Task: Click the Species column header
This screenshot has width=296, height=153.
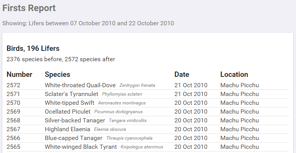Action: coord(57,74)
